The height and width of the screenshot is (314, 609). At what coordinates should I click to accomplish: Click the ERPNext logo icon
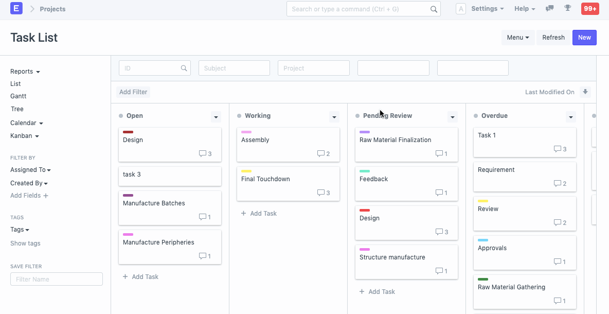[16, 8]
